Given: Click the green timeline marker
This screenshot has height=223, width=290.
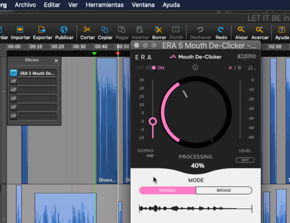Looking at the screenshot, I should pos(94,54).
